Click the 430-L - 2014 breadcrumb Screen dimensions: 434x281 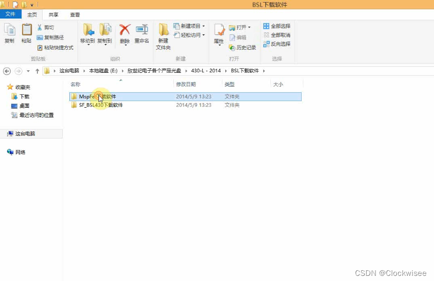pyautogui.click(x=206, y=71)
